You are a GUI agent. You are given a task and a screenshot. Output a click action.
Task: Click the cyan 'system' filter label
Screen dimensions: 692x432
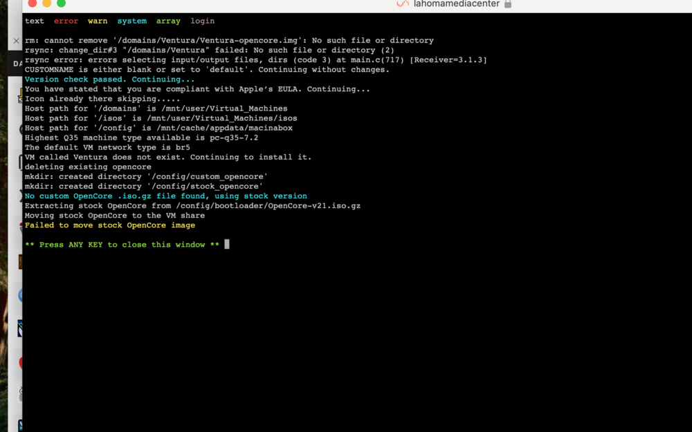(x=132, y=21)
